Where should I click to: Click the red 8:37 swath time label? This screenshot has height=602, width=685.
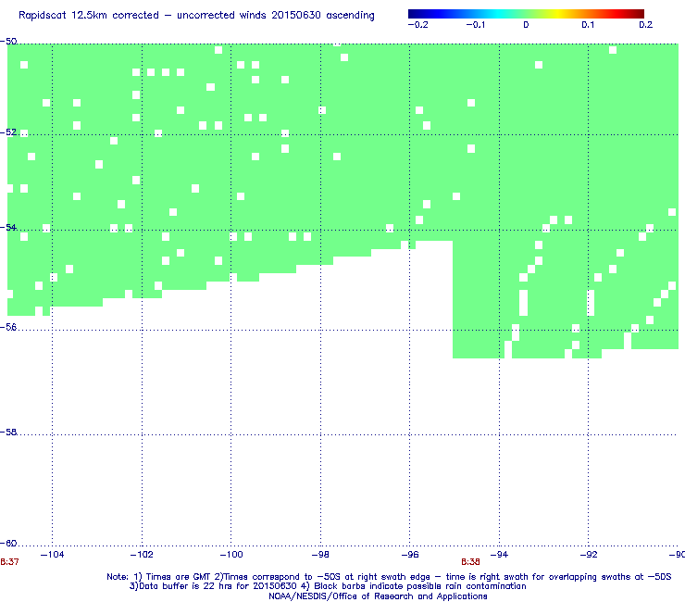click(9, 562)
